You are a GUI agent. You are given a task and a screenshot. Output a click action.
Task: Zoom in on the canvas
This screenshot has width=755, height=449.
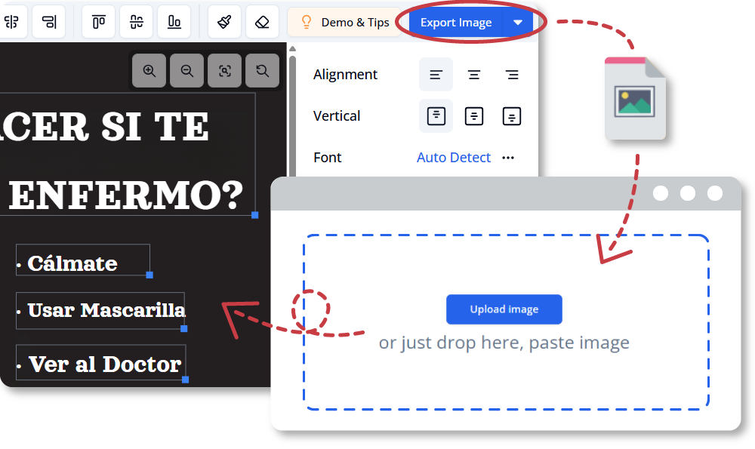tap(149, 71)
